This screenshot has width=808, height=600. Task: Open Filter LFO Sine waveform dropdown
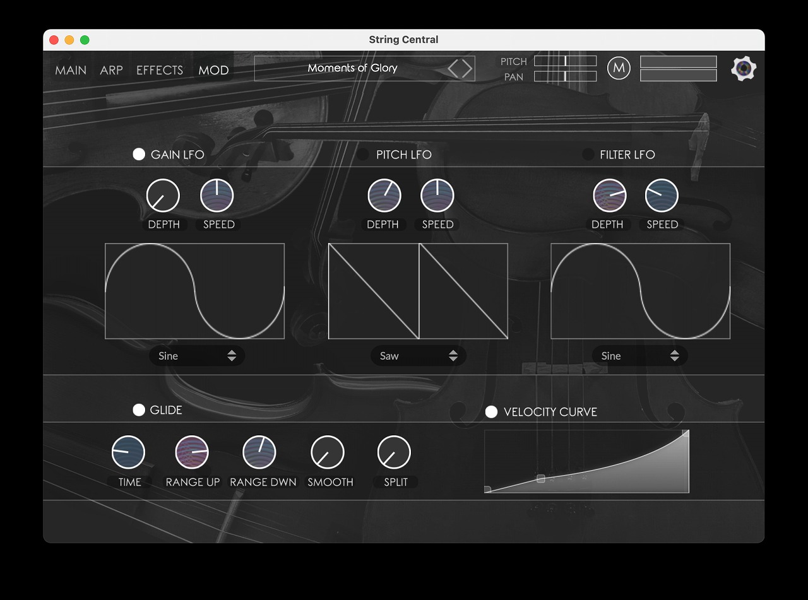639,356
